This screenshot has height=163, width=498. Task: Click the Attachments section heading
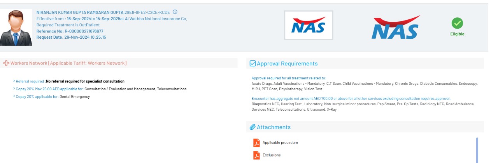(x=274, y=127)
